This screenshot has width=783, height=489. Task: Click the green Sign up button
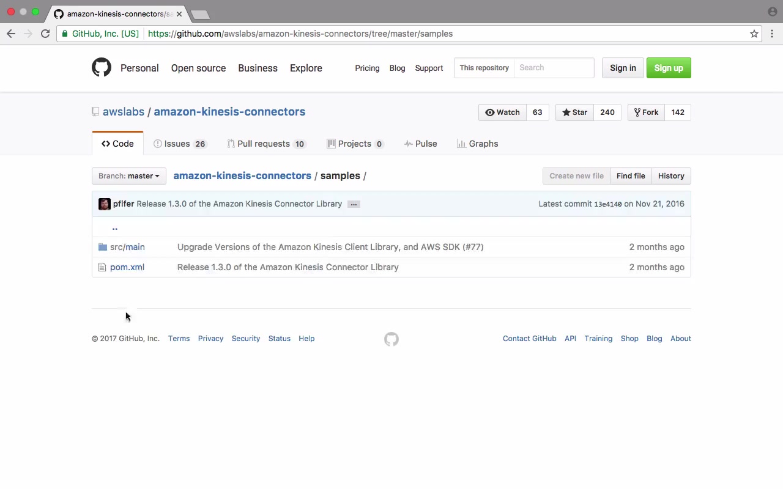[x=669, y=68]
